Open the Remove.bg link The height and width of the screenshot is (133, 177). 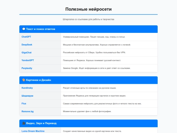click(x=28, y=112)
